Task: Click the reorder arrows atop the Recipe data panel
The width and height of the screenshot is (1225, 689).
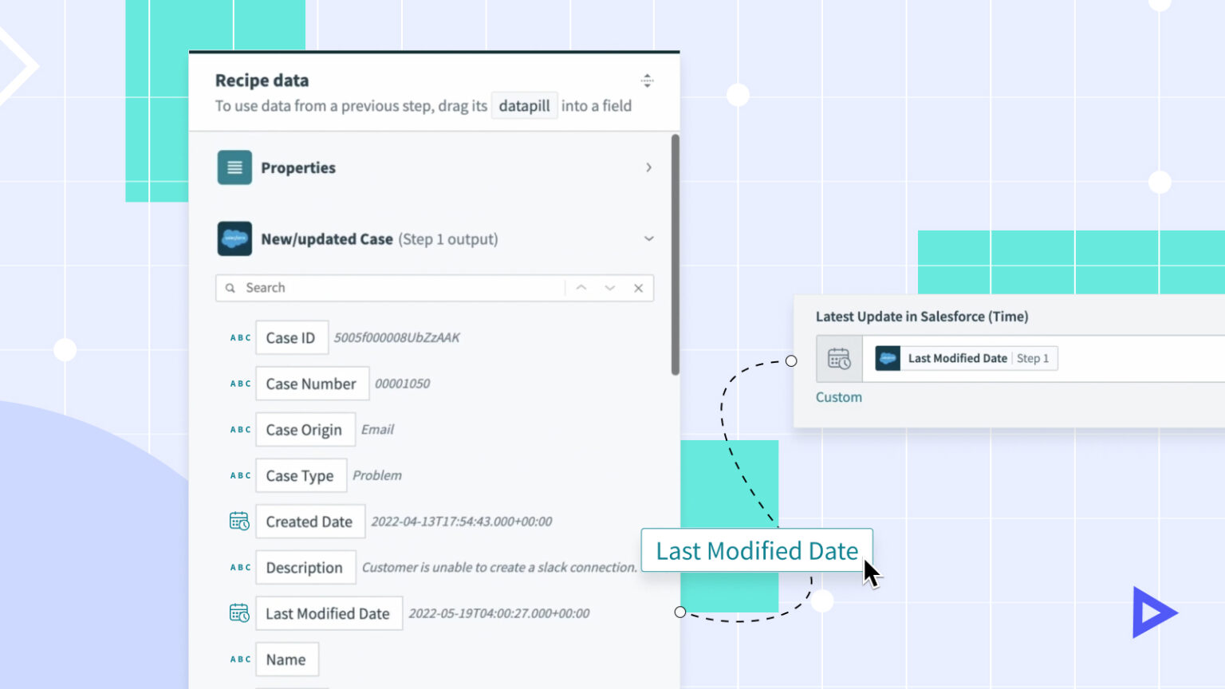Action: 648,80
